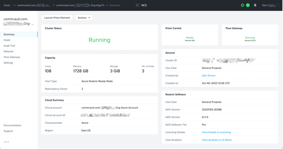The height and width of the screenshot is (149, 283).
Task: Select Summary in the sidebar
Action: pyautogui.click(x=19, y=34)
